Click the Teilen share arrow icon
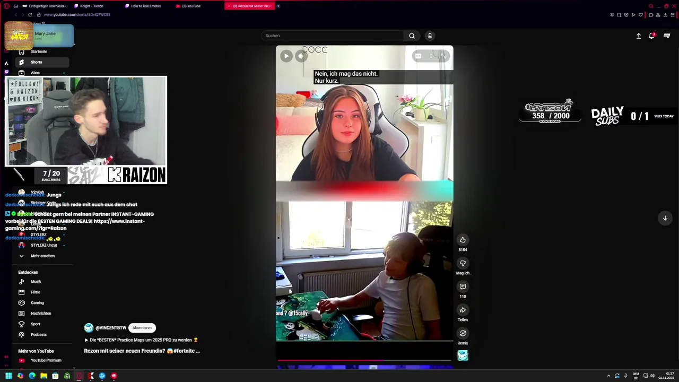The height and width of the screenshot is (382, 679). pos(463,310)
